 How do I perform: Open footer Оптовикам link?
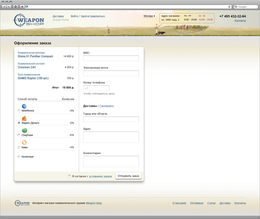tap(197, 203)
